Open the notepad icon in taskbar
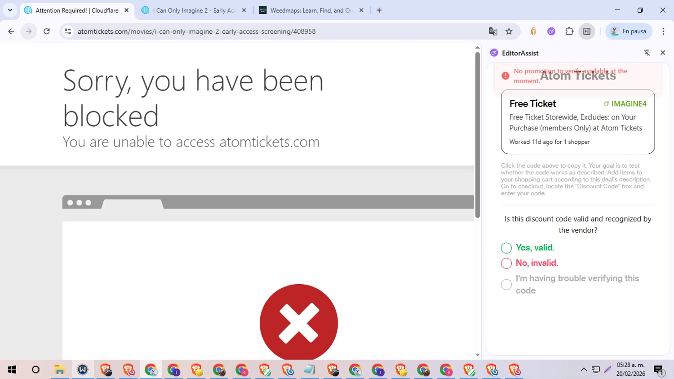Image resolution: width=674 pixels, height=379 pixels. (x=310, y=370)
